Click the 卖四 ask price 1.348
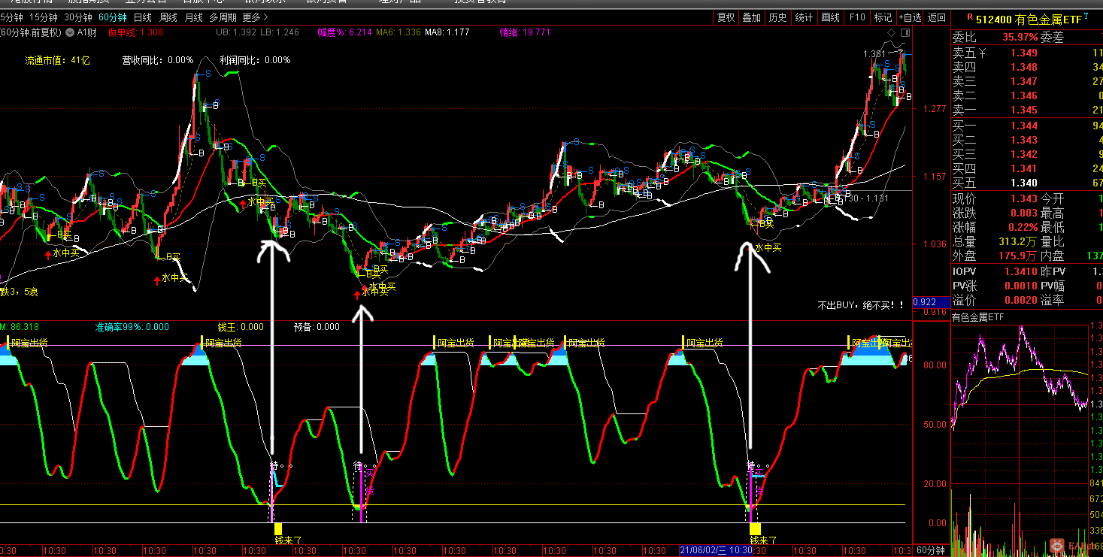The image size is (1103, 557). coord(1024,67)
